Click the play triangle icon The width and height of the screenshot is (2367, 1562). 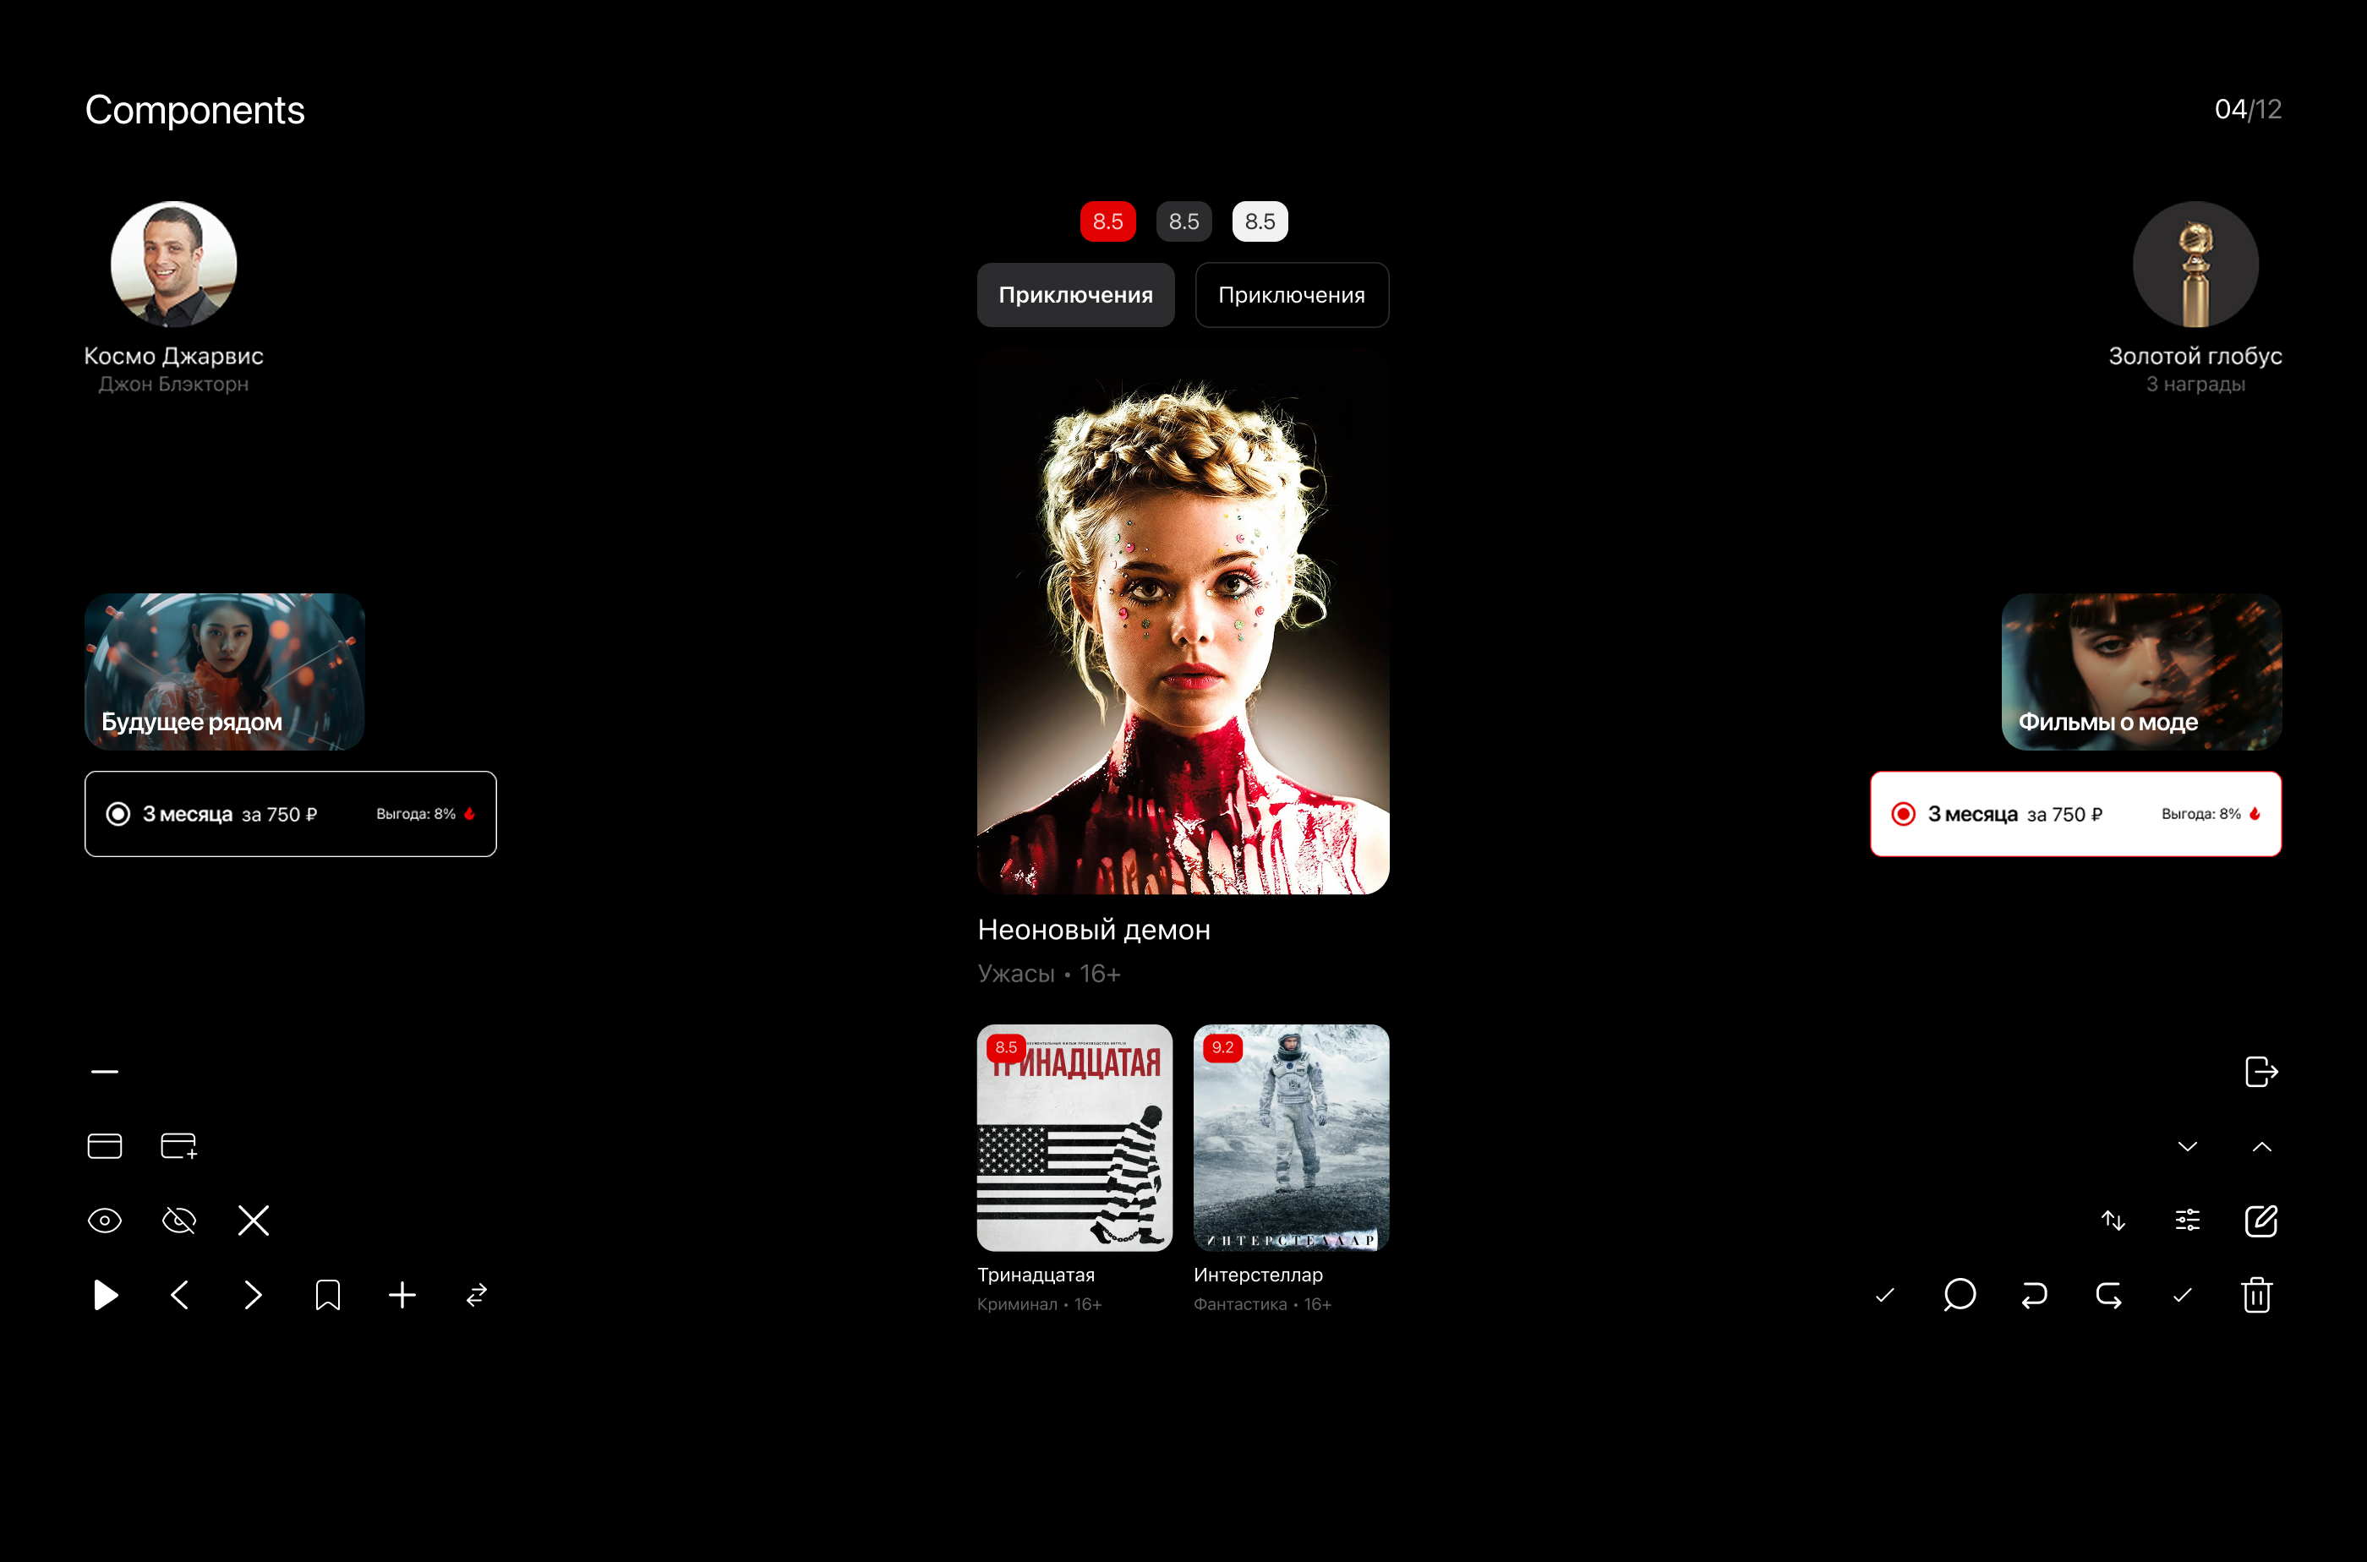coord(106,1295)
